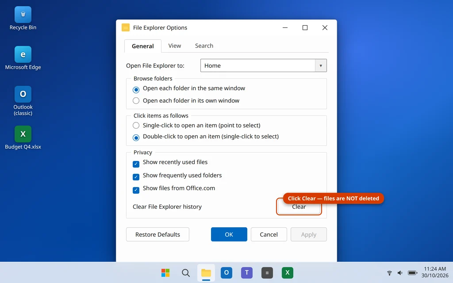
Task: Switch to the View tab
Action: coord(174,46)
